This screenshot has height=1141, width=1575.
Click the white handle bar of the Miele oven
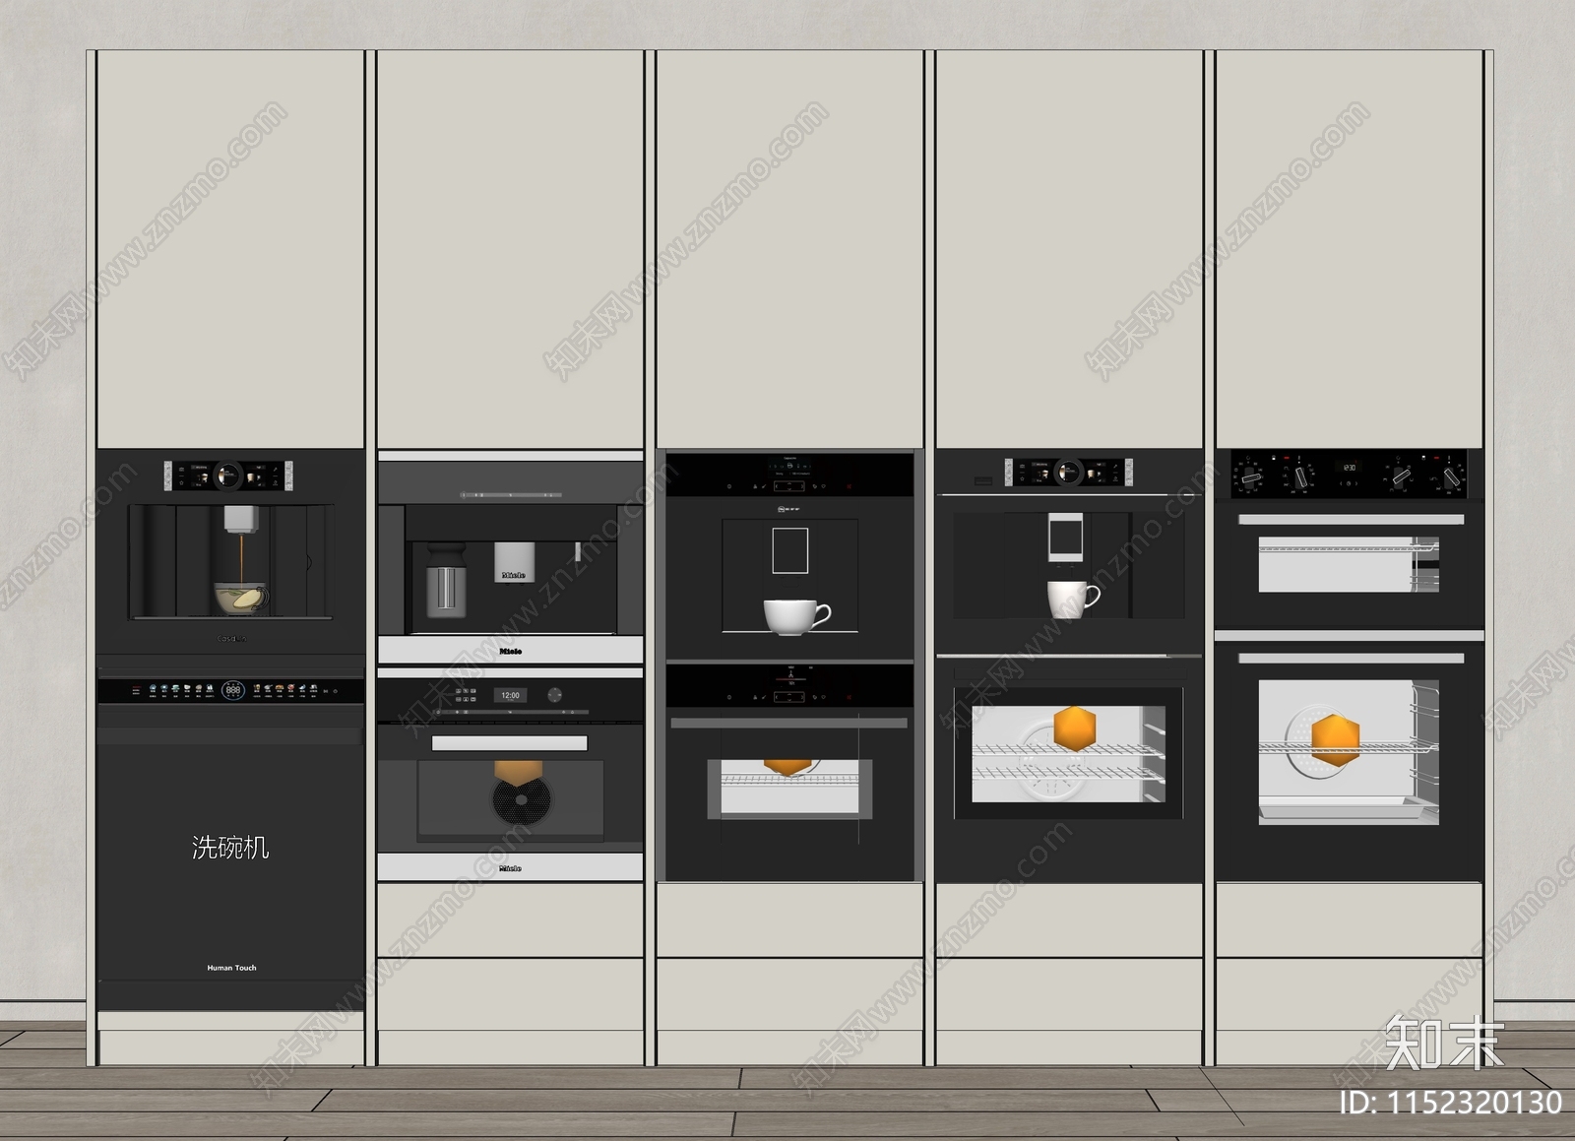point(510,743)
